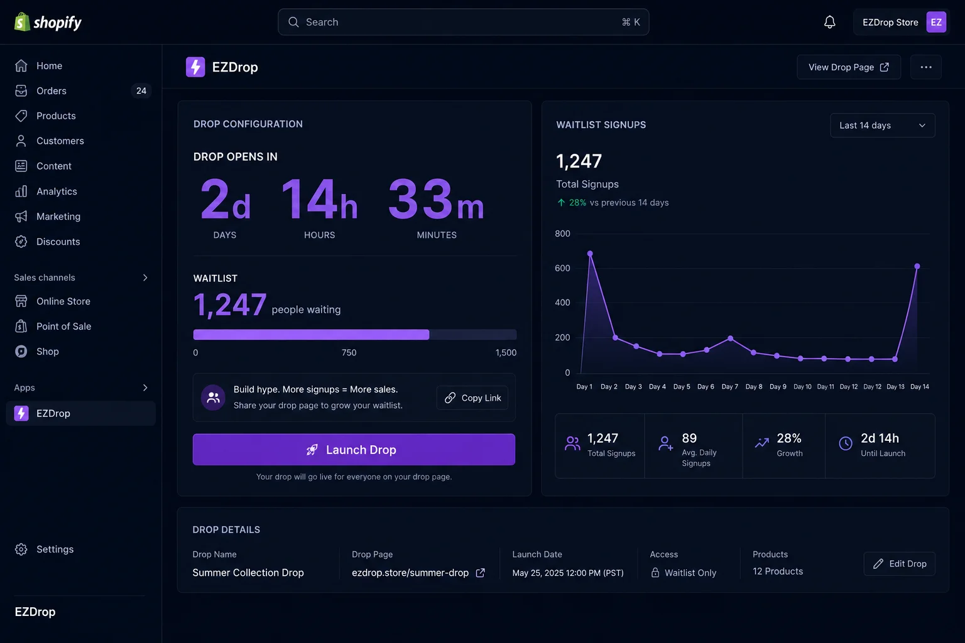Click the Day 1 peak chart point
965x643 pixels.
pos(590,254)
